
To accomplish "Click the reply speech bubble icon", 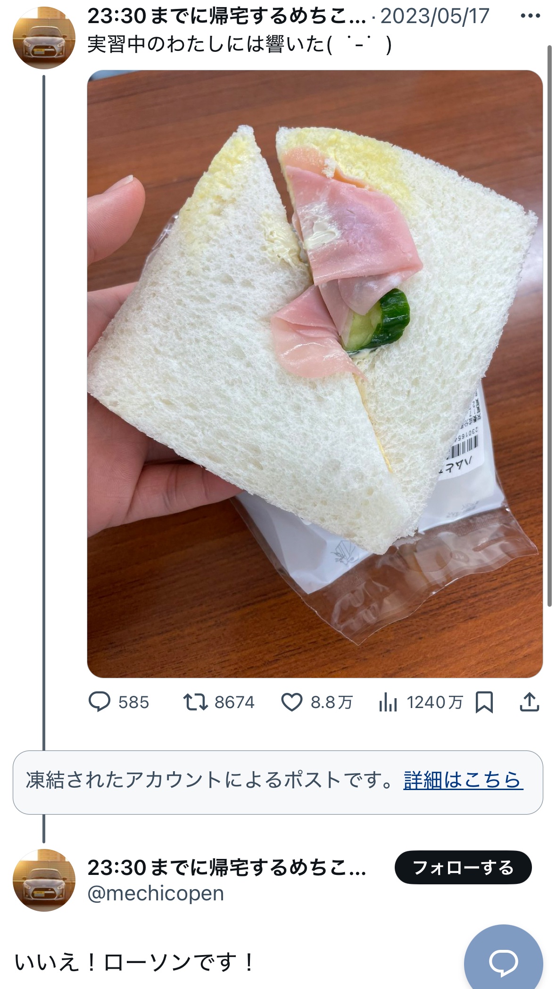I will point(100,702).
